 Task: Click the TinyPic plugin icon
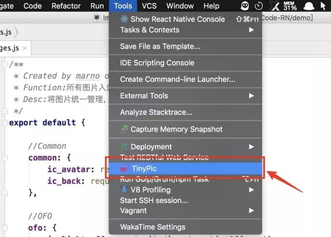(124, 169)
